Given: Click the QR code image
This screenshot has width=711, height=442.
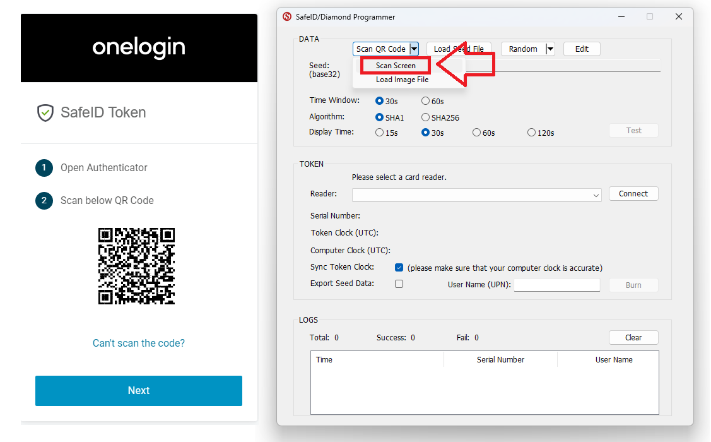Looking at the screenshot, I should [x=136, y=266].
